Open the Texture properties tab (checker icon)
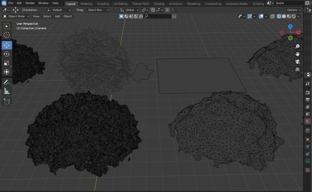 pyautogui.click(x=308, y=170)
